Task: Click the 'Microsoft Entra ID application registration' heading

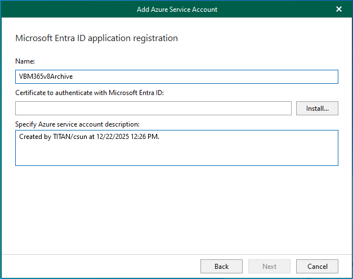Action: click(96, 38)
